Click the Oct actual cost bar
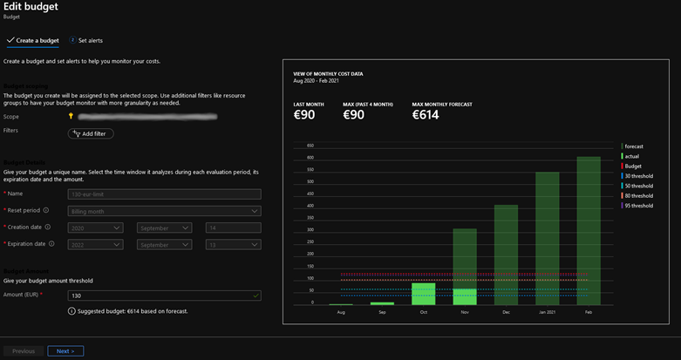The width and height of the screenshot is (681, 360). point(424,294)
